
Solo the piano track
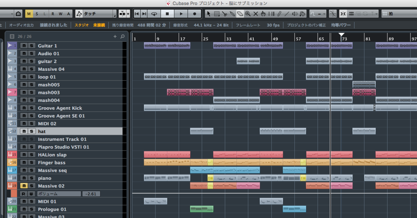(32, 178)
